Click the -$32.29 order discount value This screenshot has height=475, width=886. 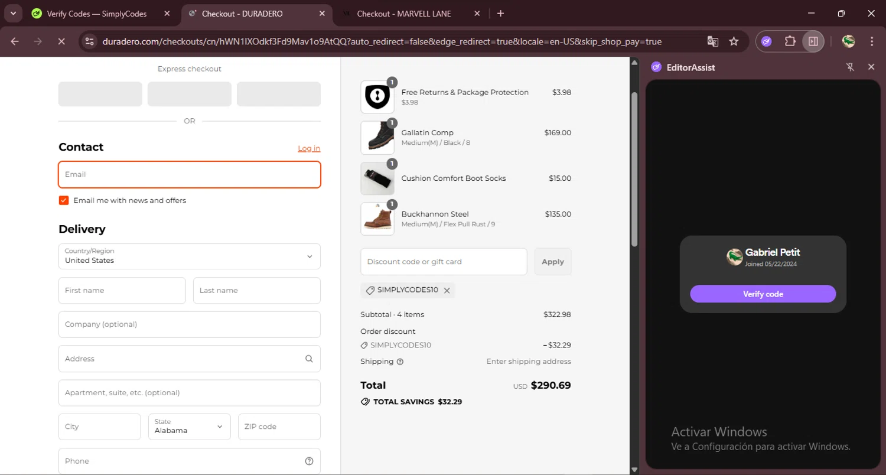(x=557, y=345)
